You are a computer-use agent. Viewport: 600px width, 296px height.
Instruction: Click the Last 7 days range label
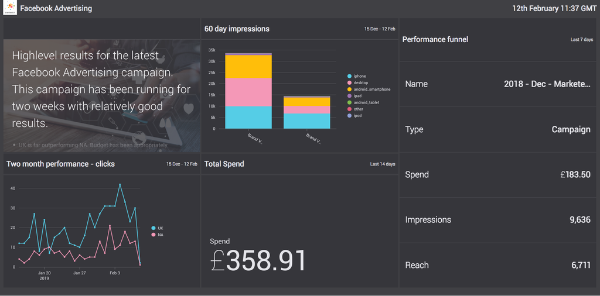(581, 40)
